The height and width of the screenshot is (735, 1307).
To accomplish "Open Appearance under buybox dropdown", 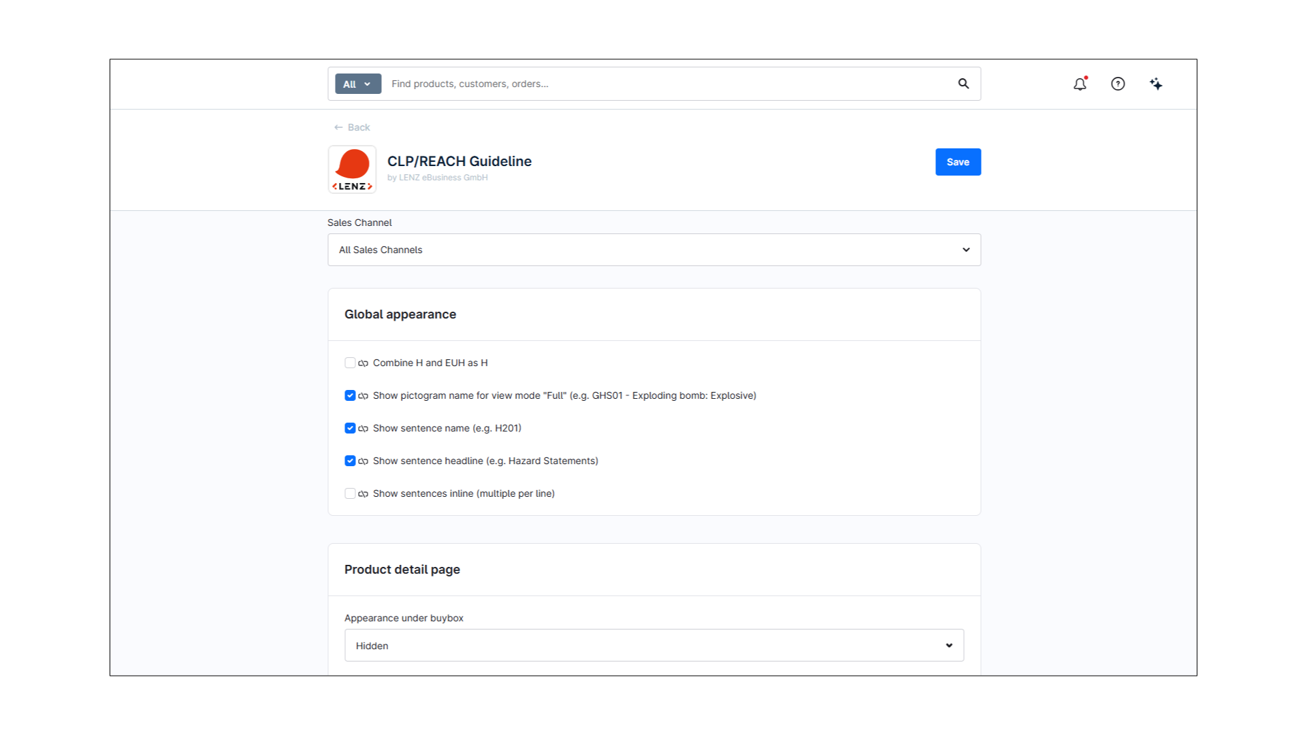I will (653, 645).
